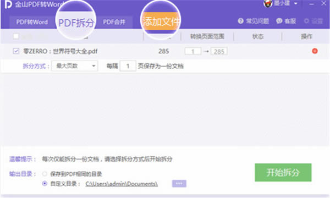Open the 设置 gear settings
Viewport: 330px width, 198px height.
[x=306, y=21]
